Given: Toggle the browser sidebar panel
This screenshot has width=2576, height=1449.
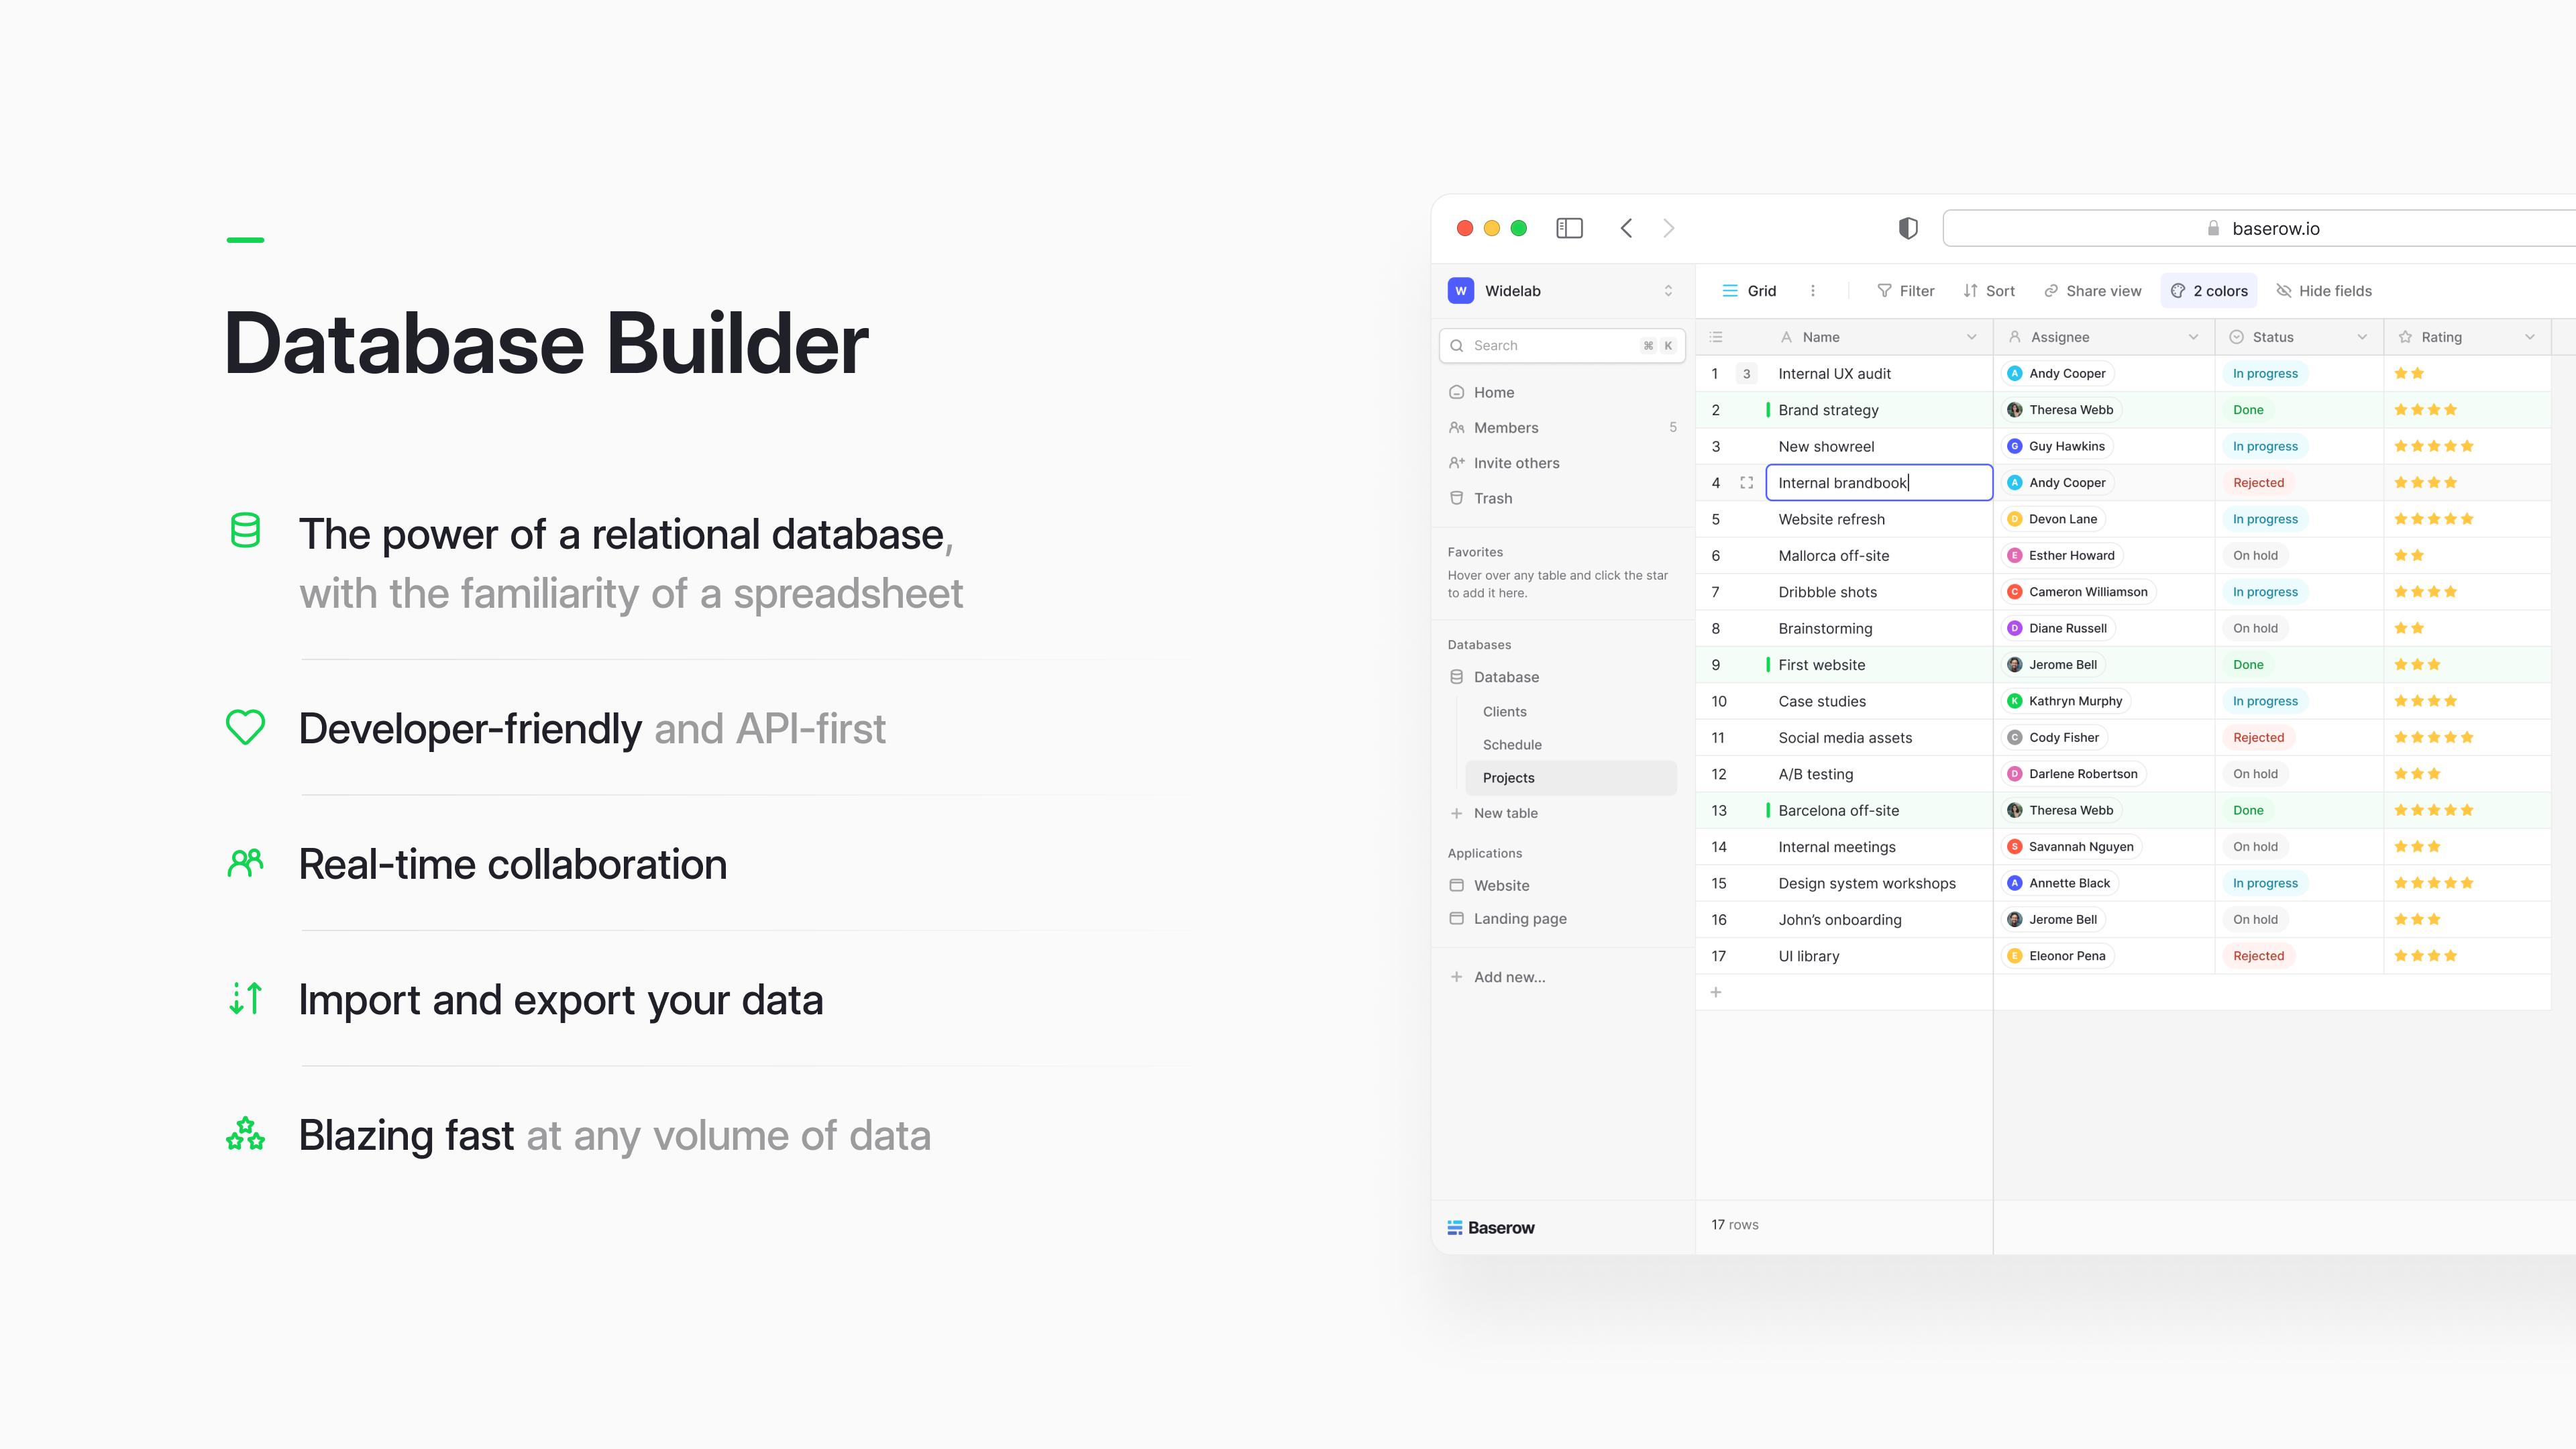Looking at the screenshot, I should pos(1569,228).
